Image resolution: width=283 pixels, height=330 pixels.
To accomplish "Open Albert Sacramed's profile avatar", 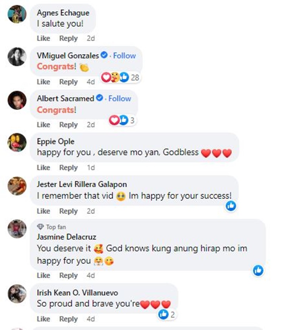I will pos(17,100).
